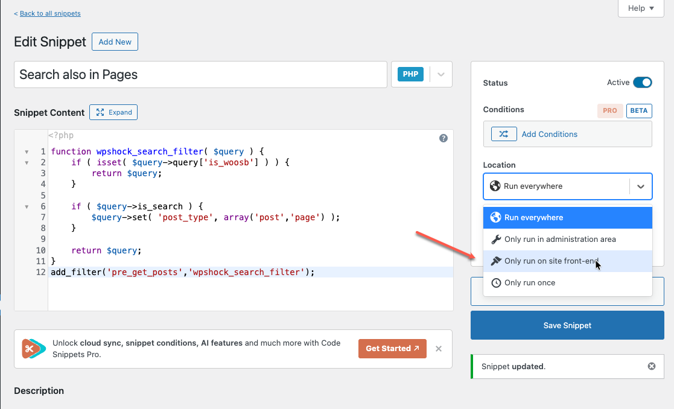
Task: Collapse code fold arrow on line 6
Action: click(x=26, y=207)
